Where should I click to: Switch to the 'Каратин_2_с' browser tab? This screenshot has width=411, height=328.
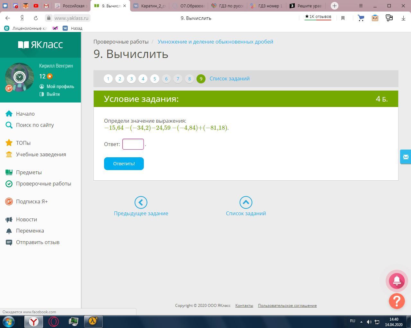coord(150,6)
